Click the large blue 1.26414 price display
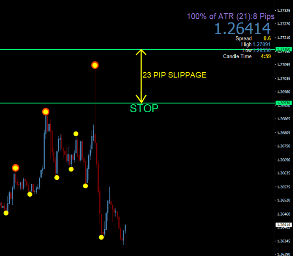 [x=242, y=29]
